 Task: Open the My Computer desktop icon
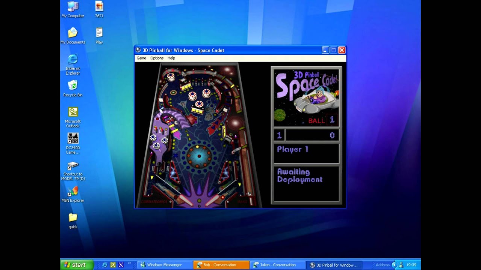tap(73, 10)
